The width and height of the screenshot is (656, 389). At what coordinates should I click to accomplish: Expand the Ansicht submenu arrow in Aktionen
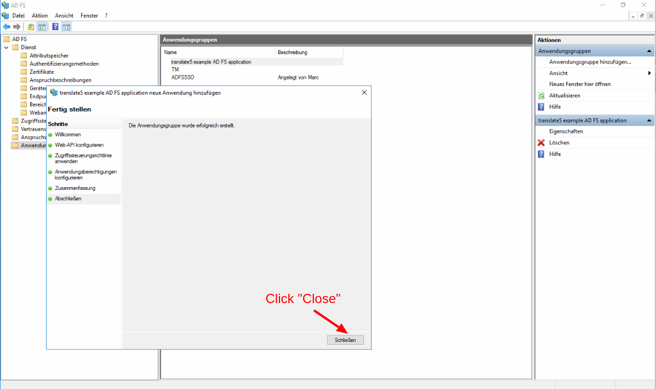coord(649,73)
